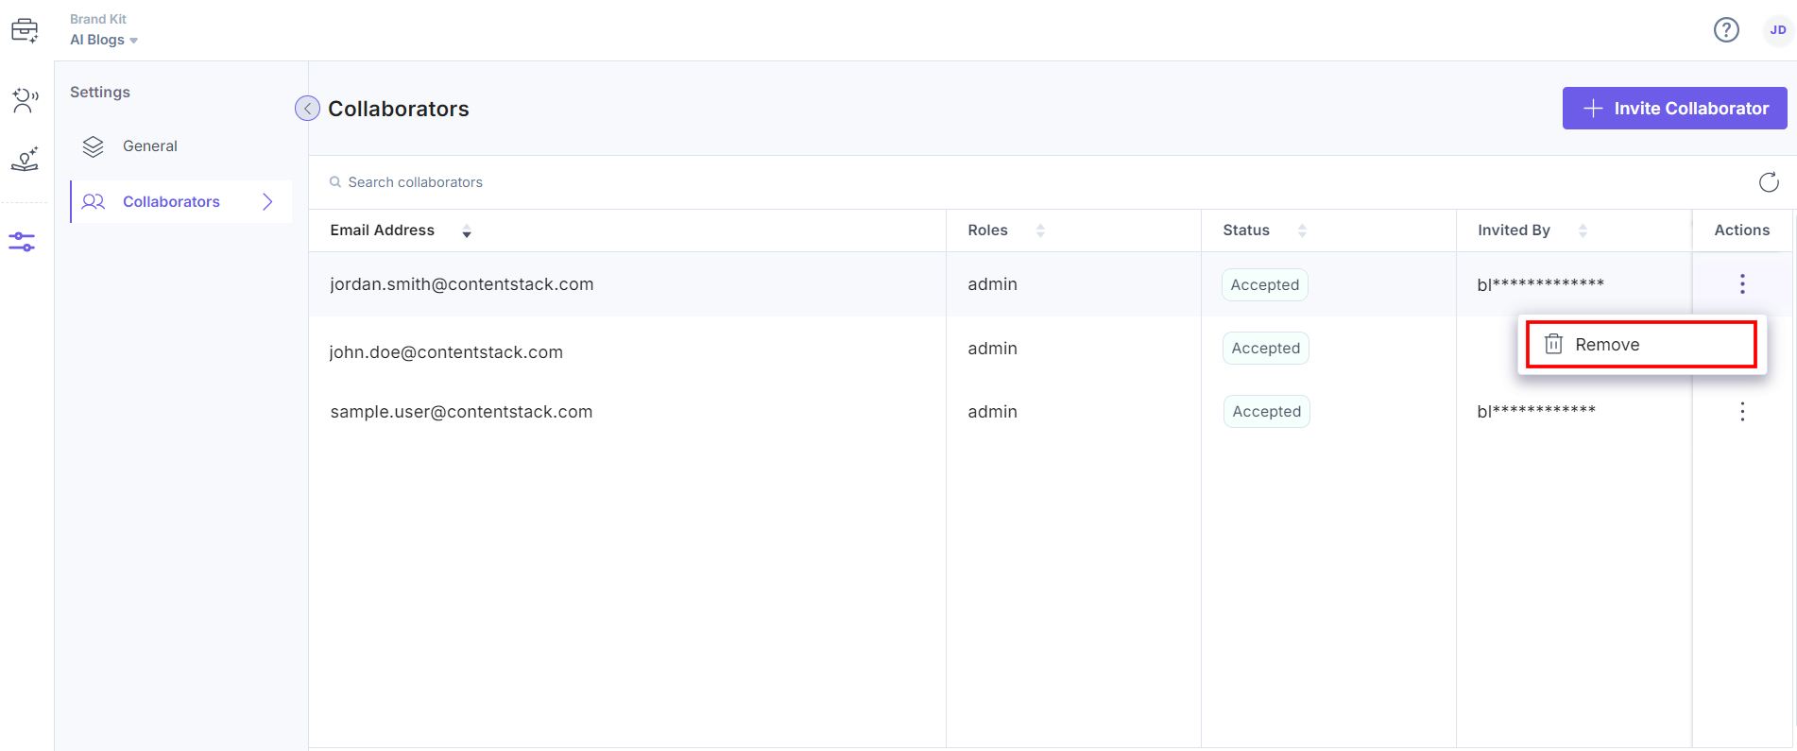Expand the Collaborators chevron arrow
This screenshot has width=1797, height=751.
(267, 202)
